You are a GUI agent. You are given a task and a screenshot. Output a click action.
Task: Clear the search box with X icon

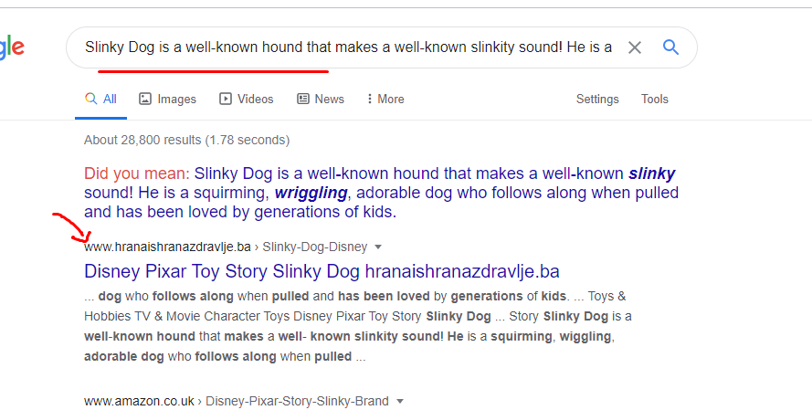coord(635,47)
